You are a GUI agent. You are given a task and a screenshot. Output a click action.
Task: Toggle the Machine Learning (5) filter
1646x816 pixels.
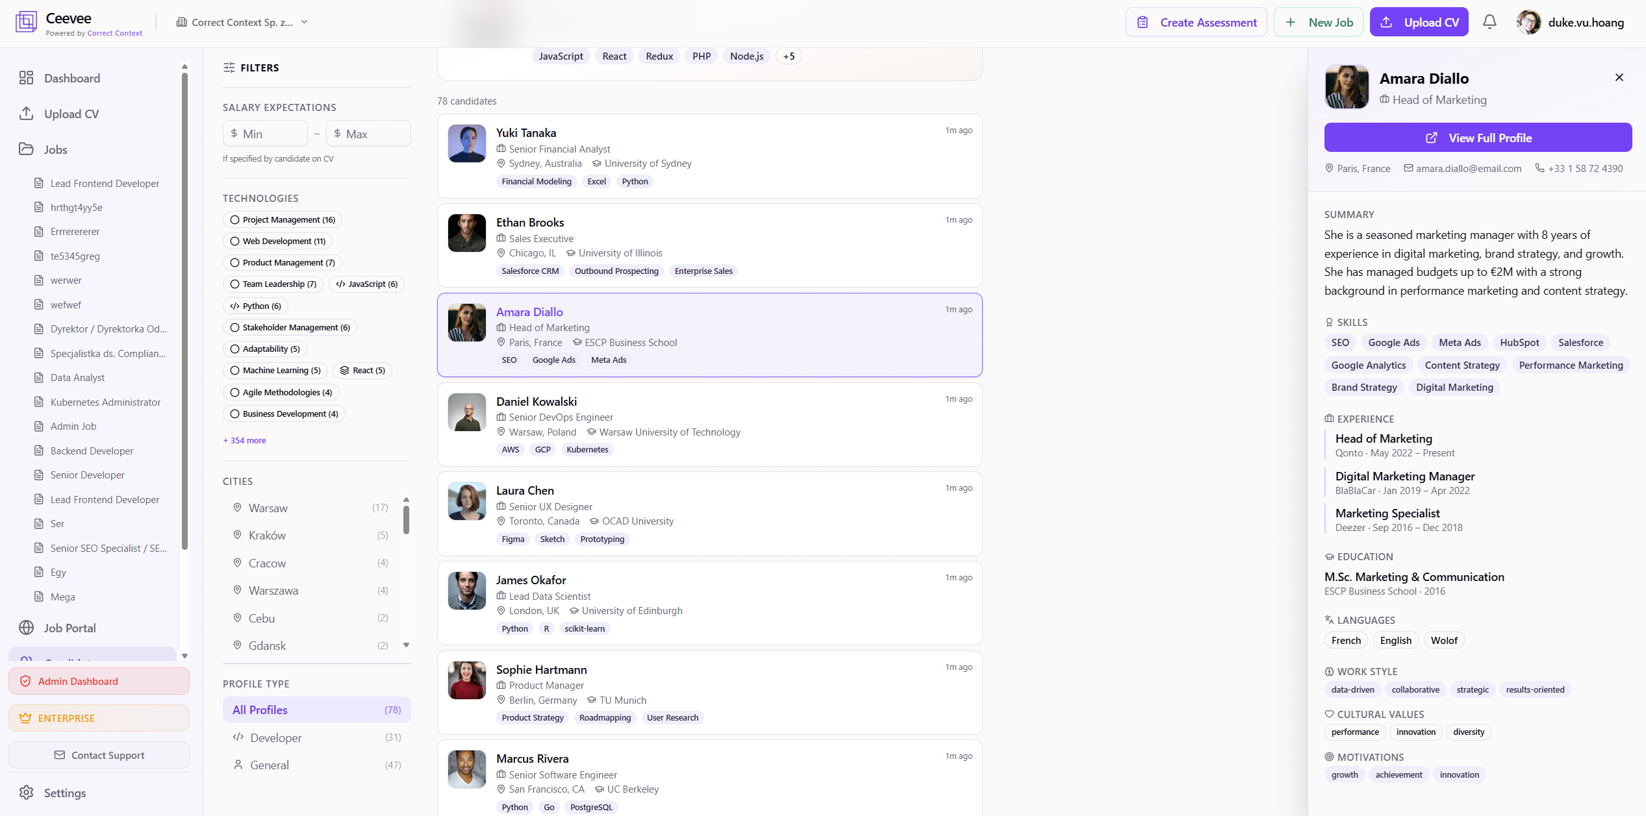tap(275, 370)
